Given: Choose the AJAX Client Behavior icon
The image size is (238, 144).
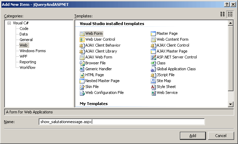Looking at the screenshot, I should tap(82, 46).
